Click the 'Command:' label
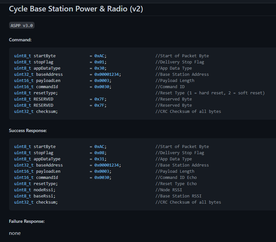 pyautogui.click(x=20, y=40)
